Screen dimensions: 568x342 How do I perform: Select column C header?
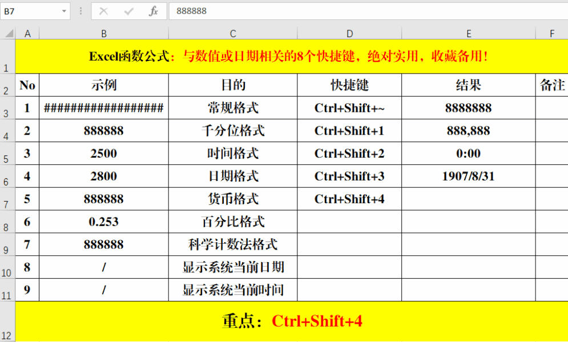point(233,34)
